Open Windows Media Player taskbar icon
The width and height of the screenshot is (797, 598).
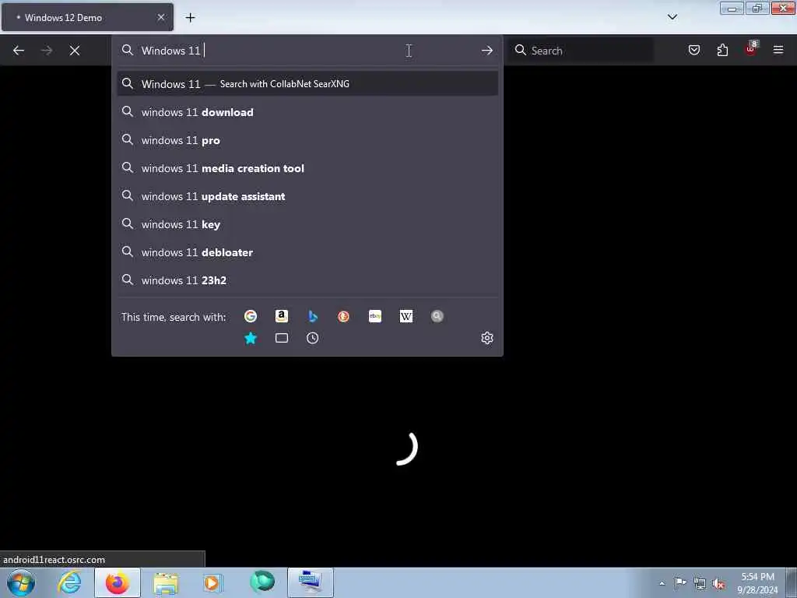[212, 582]
